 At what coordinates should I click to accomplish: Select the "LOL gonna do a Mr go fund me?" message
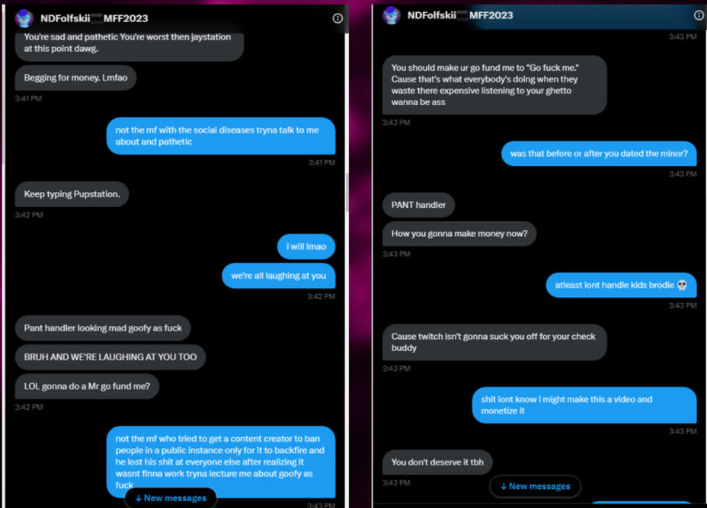87,386
